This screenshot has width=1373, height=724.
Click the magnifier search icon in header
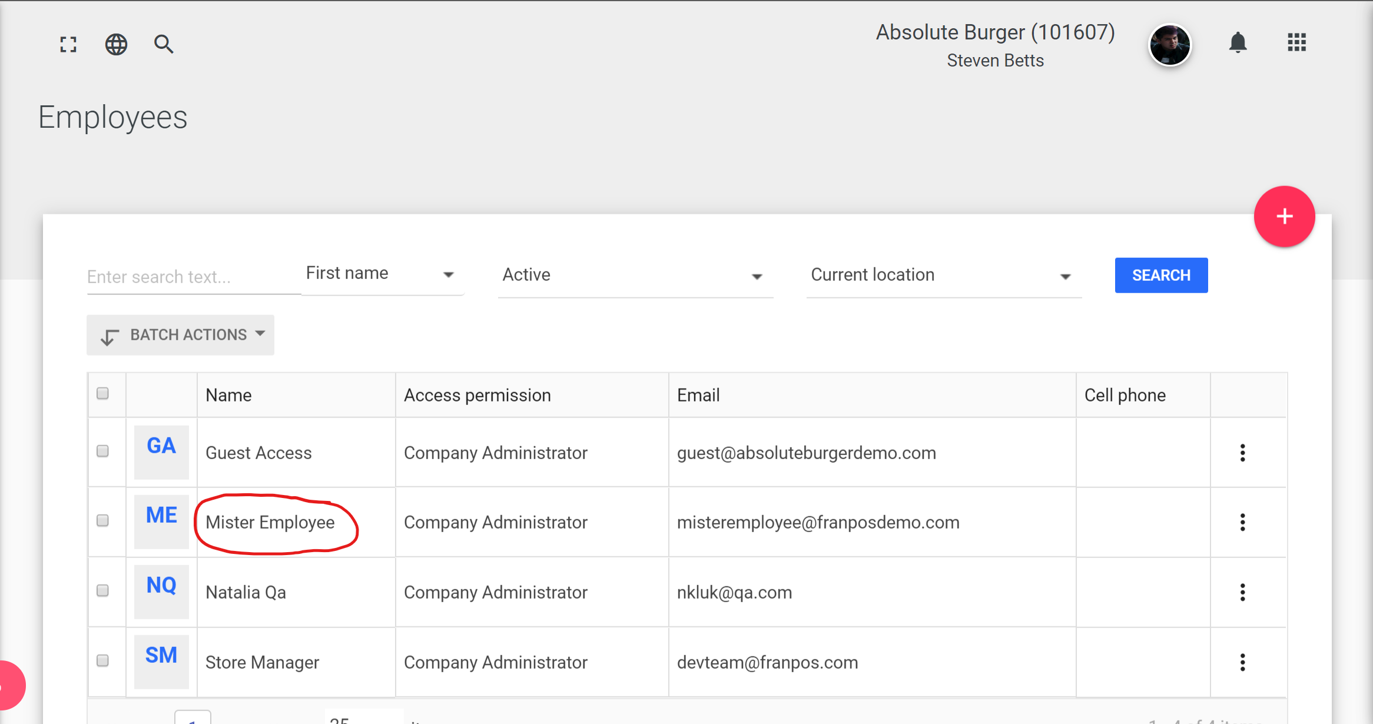tap(163, 44)
